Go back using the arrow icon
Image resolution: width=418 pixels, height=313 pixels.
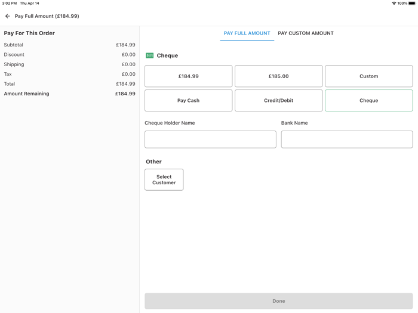pos(8,16)
